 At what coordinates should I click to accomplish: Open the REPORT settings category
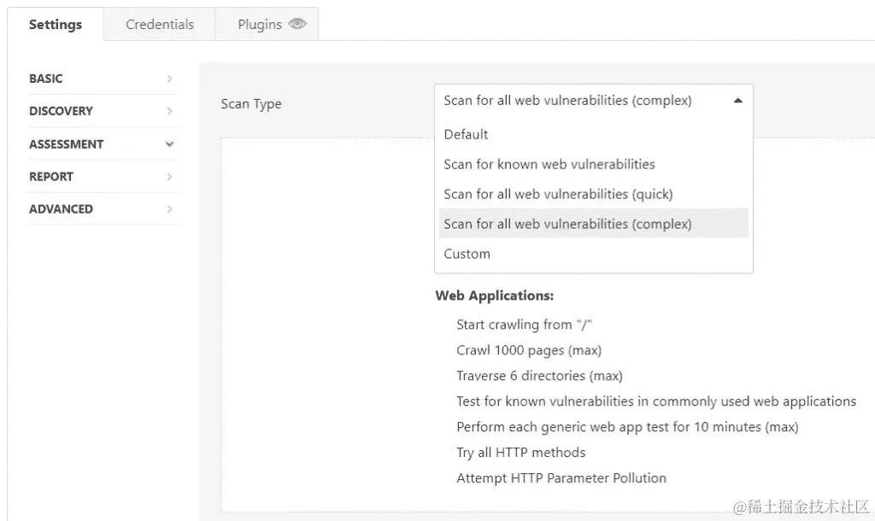[x=51, y=177]
